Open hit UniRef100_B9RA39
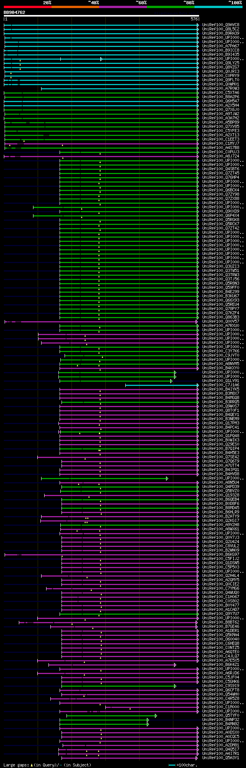Screen dimensions: 246x768 [221, 33]
